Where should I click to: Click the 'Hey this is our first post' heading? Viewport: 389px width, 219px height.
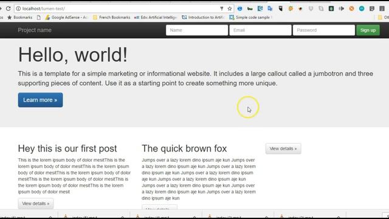[67, 148]
